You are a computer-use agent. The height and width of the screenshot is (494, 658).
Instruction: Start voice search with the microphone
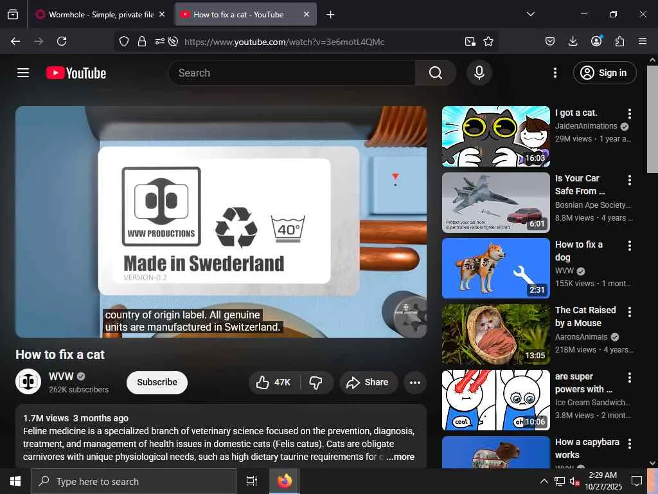click(479, 73)
